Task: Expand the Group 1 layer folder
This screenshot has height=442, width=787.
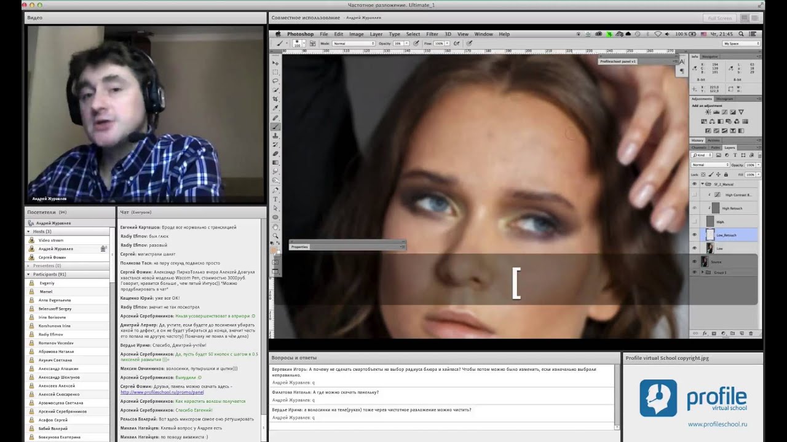Action: pos(703,272)
